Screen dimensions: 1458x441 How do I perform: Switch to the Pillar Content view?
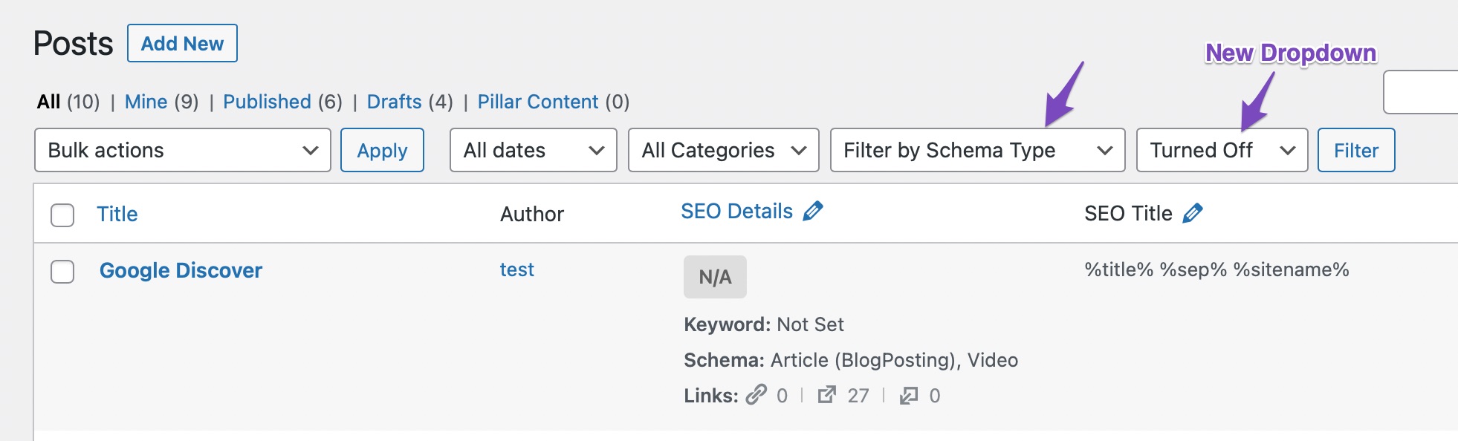click(x=538, y=102)
